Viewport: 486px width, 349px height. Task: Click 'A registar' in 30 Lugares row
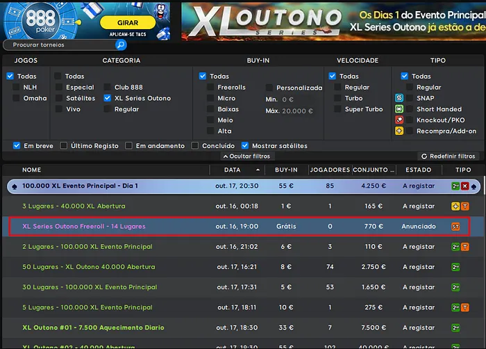point(419,287)
